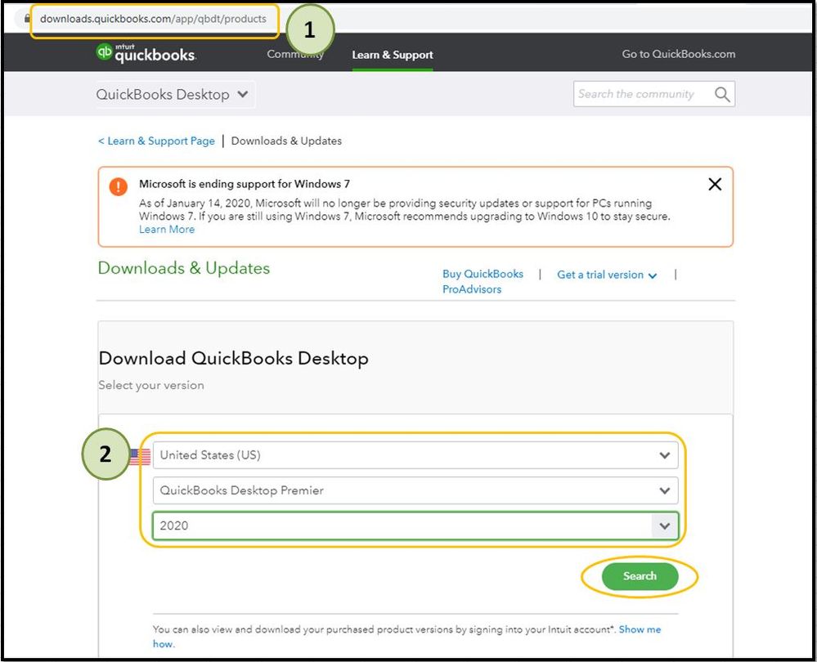Click the search magnifier icon
Image resolution: width=817 pixels, height=662 pixels.
(721, 94)
